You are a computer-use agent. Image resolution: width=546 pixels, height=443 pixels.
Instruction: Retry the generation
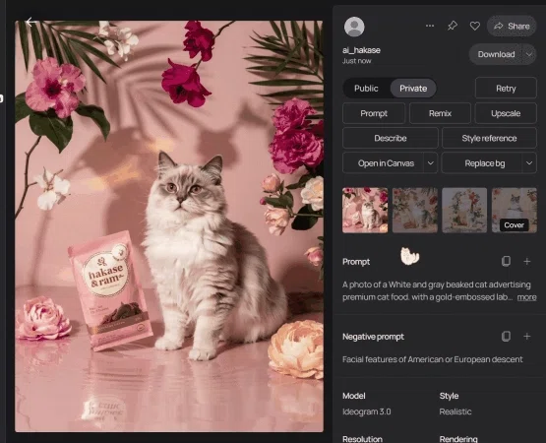(506, 89)
